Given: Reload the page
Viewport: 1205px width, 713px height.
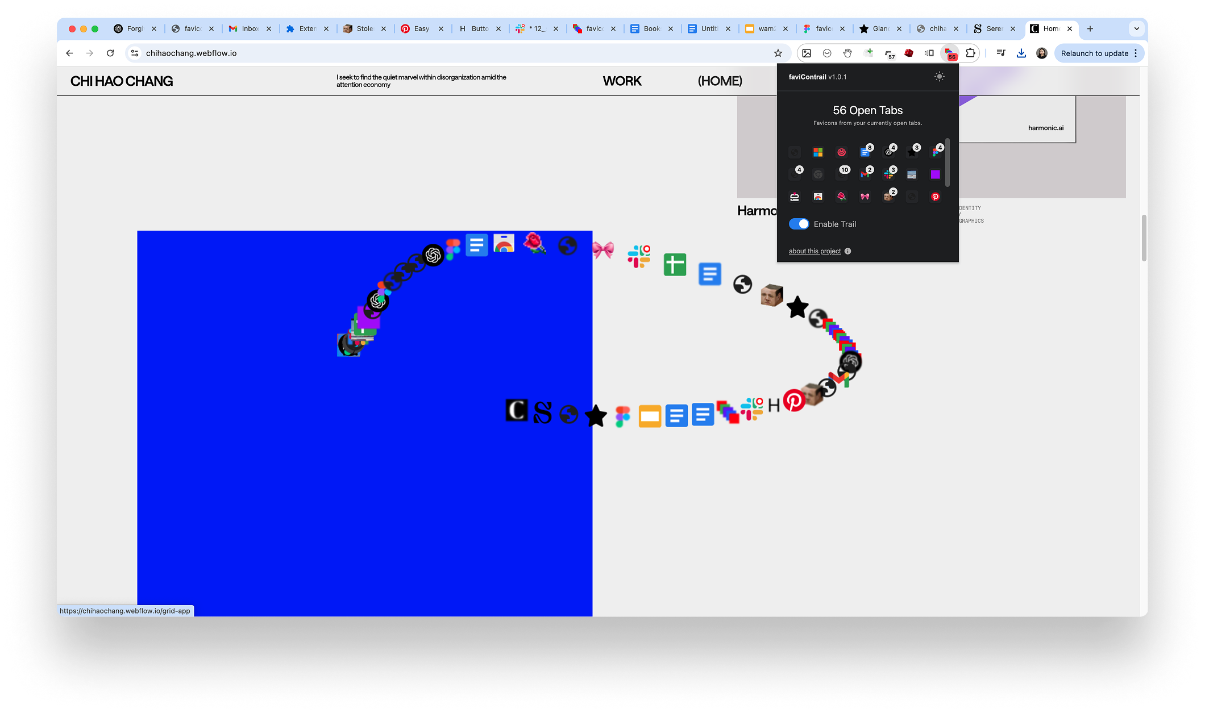Looking at the screenshot, I should (x=110, y=53).
